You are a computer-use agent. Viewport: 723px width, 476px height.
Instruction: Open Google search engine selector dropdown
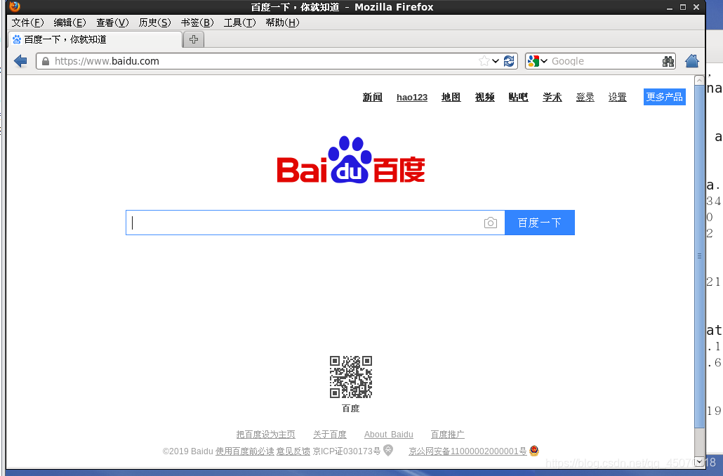coord(538,61)
